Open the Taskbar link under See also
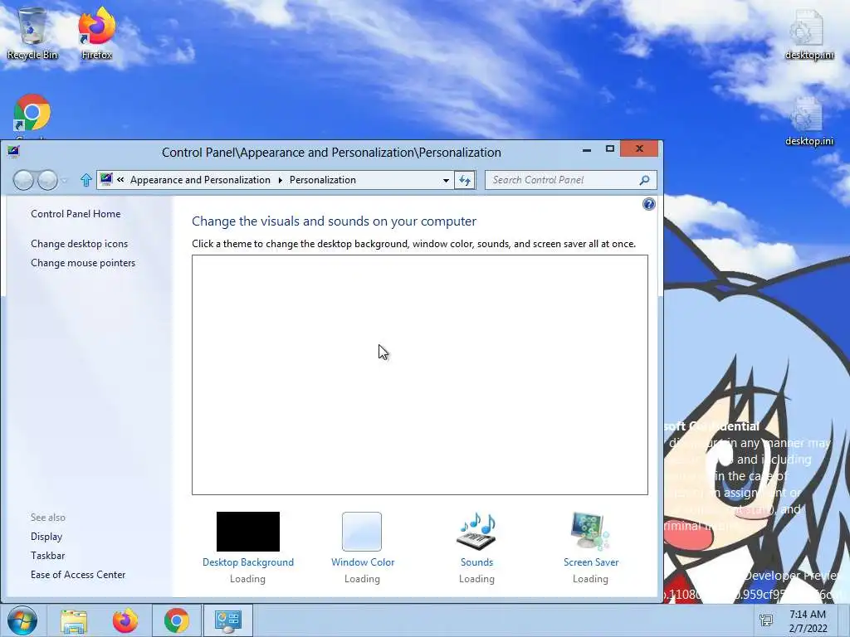 click(x=47, y=555)
